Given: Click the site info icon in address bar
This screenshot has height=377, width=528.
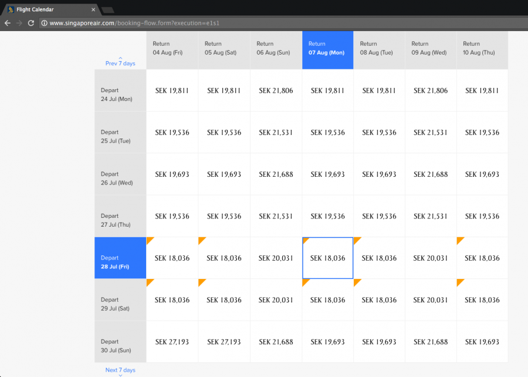Looking at the screenshot, I should [44, 23].
